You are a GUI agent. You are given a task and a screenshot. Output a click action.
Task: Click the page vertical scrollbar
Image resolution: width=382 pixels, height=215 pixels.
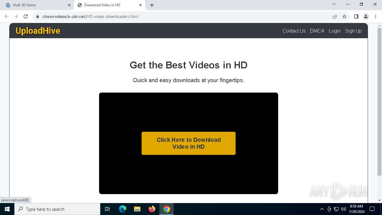(x=379, y=102)
